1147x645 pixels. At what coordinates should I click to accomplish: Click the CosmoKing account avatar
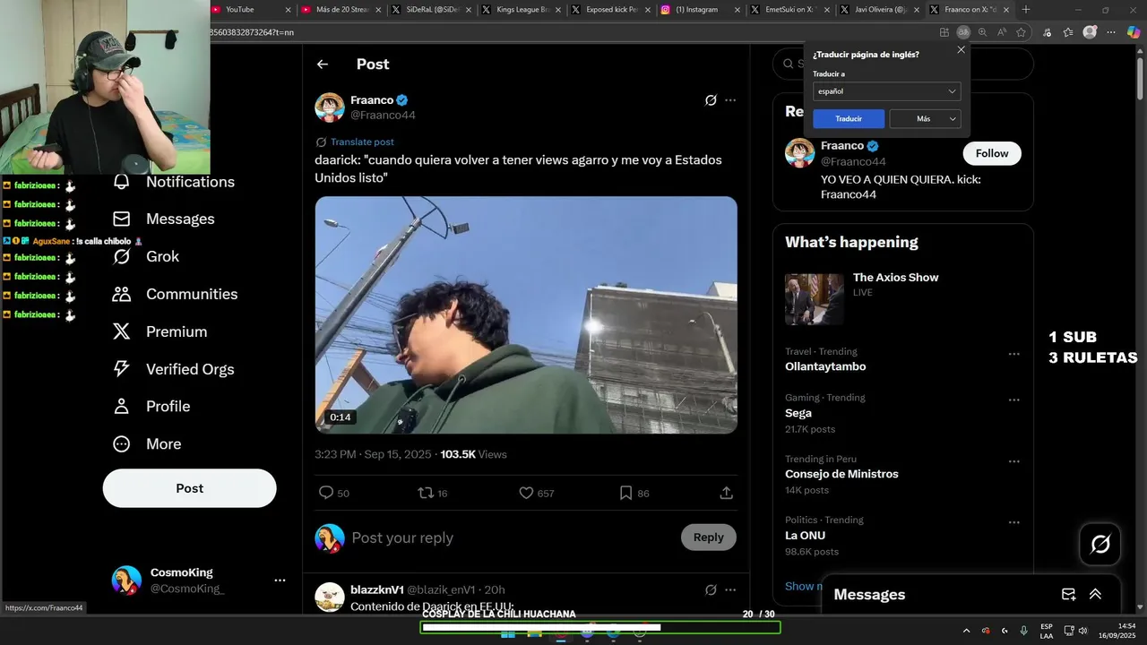[x=126, y=580]
